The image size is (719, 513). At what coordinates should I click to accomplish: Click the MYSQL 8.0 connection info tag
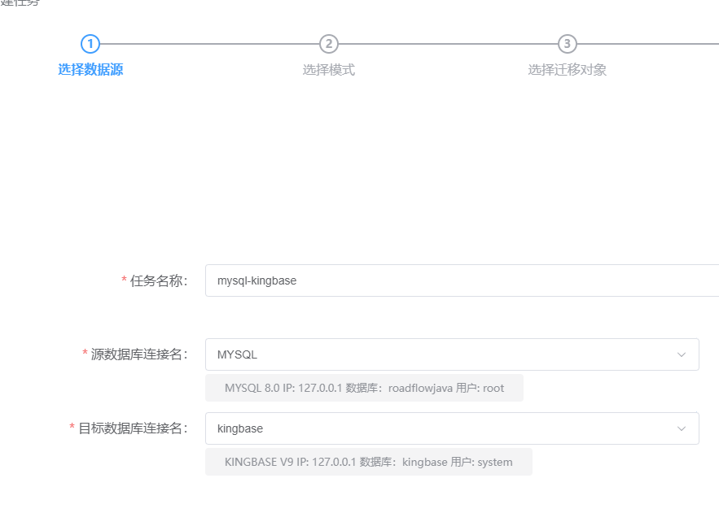coord(364,389)
